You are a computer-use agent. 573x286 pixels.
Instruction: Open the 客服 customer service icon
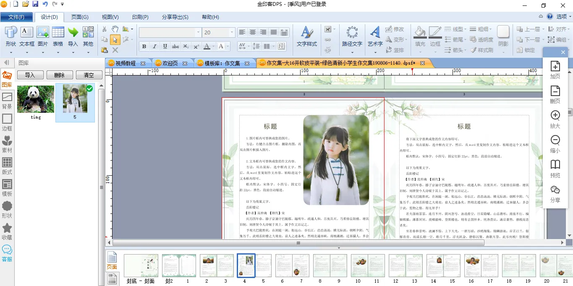tap(7, 253)
